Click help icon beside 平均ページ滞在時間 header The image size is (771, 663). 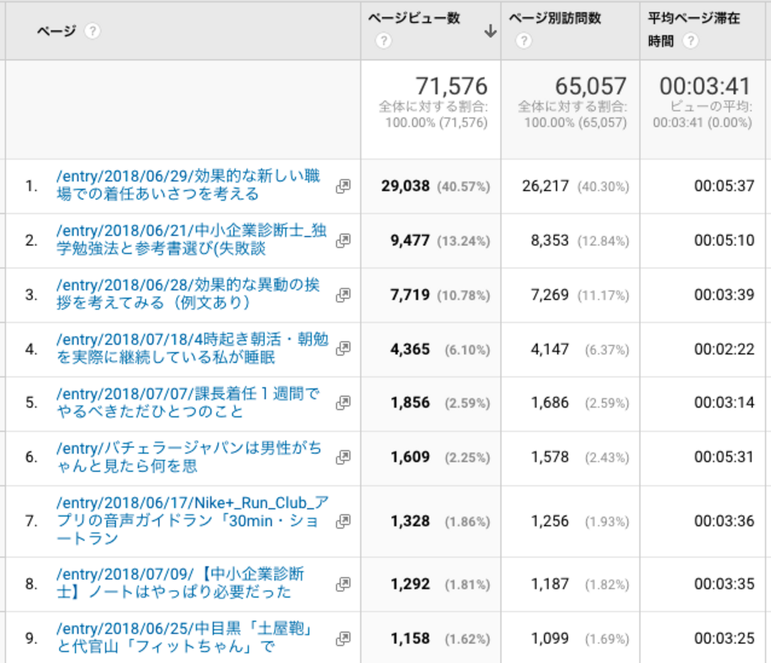[690, 41]
